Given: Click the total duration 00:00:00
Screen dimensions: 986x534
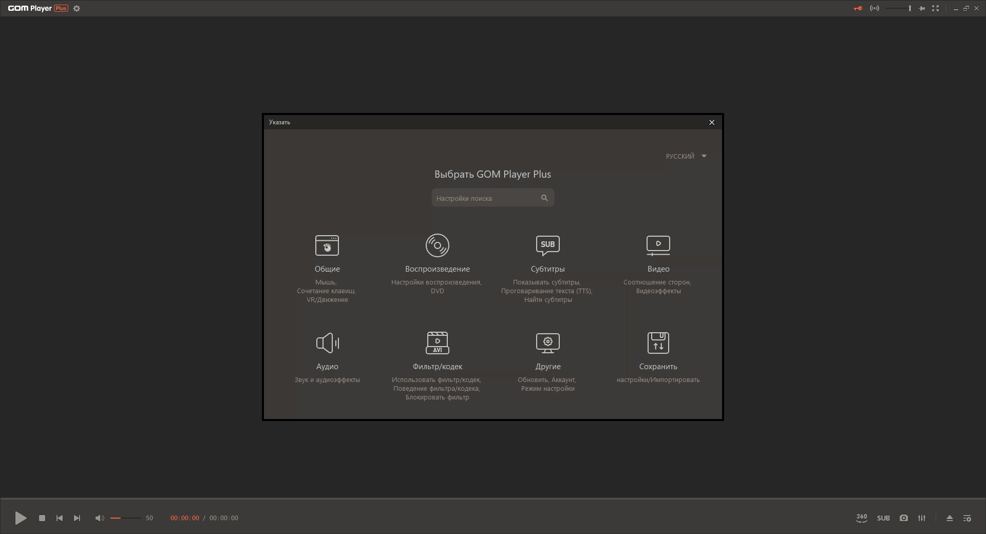Looking at the screenshot, I should tap(224, 518).
